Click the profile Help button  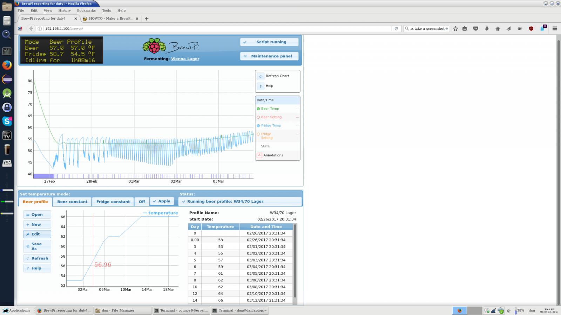coord(37,268)
